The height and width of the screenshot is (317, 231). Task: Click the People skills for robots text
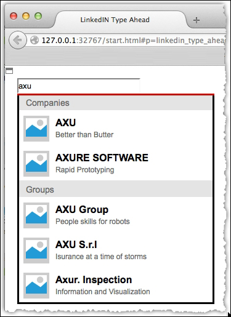[x=92, y=222]
